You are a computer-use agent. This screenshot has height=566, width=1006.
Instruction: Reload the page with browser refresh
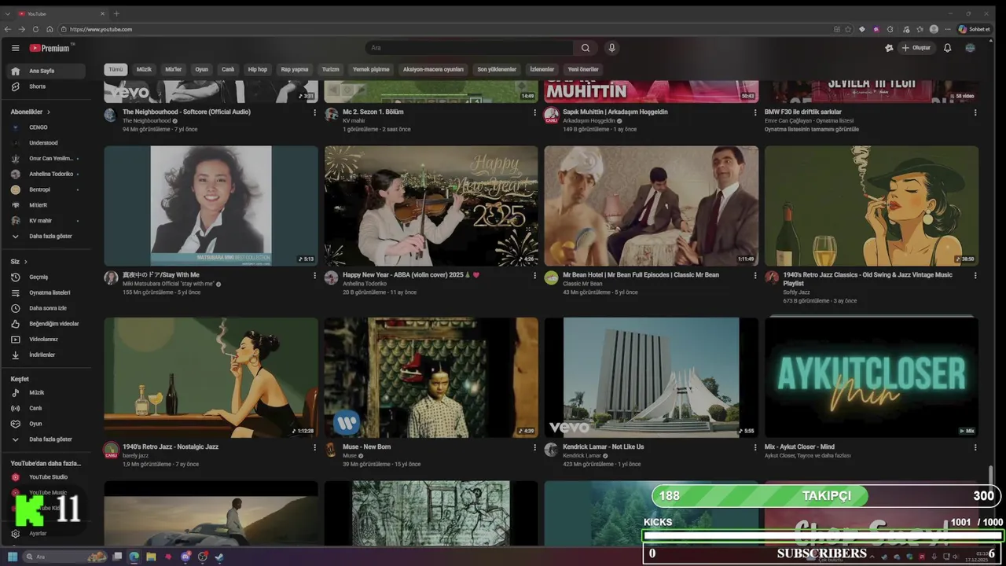click(35, 29)
